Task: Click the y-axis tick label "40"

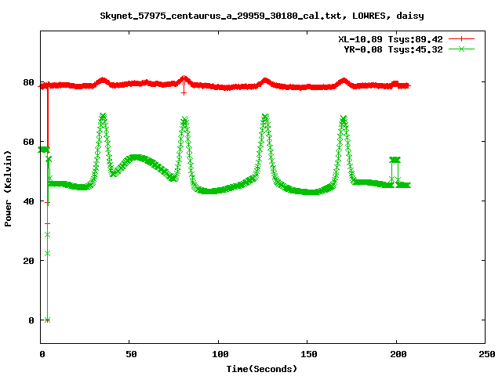Action: [x=28, y=201]
